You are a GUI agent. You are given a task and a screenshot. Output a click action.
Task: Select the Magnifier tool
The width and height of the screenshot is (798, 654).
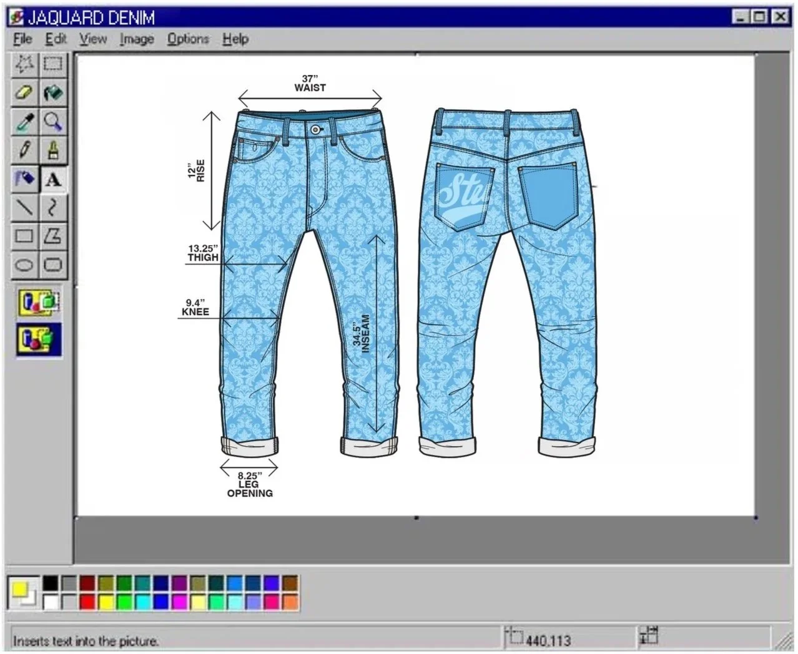pyautogui.click(x=54, y=121)
